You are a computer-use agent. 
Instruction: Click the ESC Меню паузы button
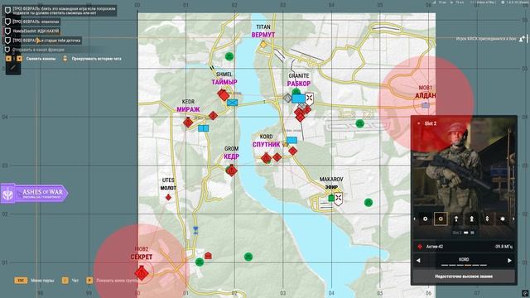[34, 281]
